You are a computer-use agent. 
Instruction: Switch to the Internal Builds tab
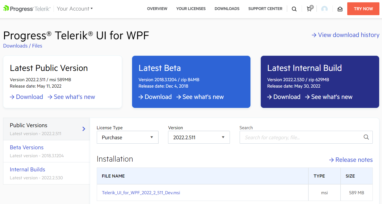coord(47,173)
